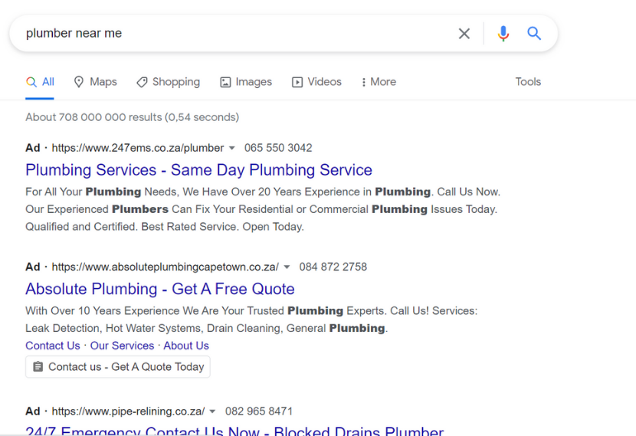This screenshot has width=636, height=436.
Task: Click the Shopping tag icon
Action: (x=142, y=82)
